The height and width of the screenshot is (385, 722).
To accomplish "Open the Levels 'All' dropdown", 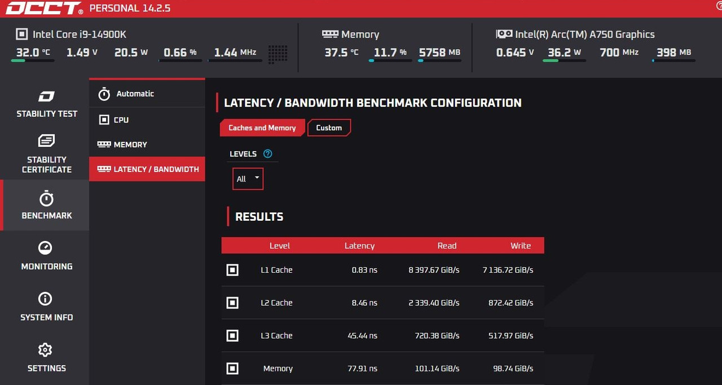I will [248, 179].
